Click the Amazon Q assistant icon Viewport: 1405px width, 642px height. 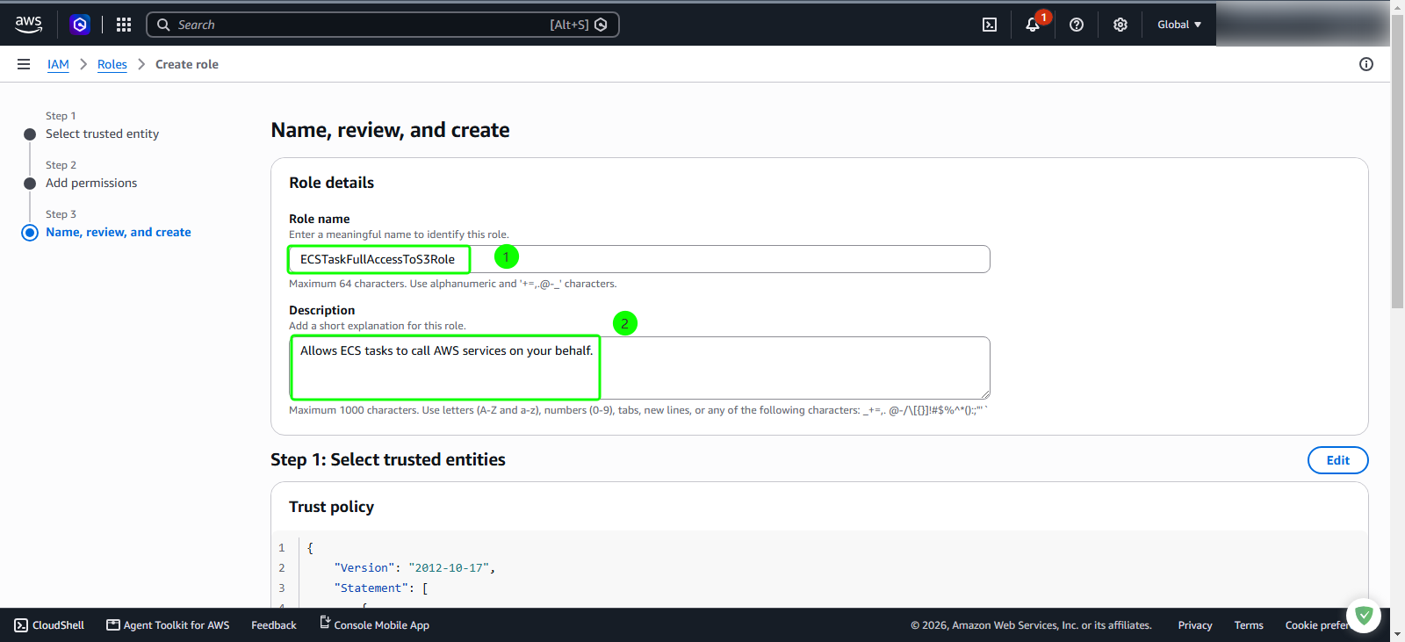pos(80,25)
